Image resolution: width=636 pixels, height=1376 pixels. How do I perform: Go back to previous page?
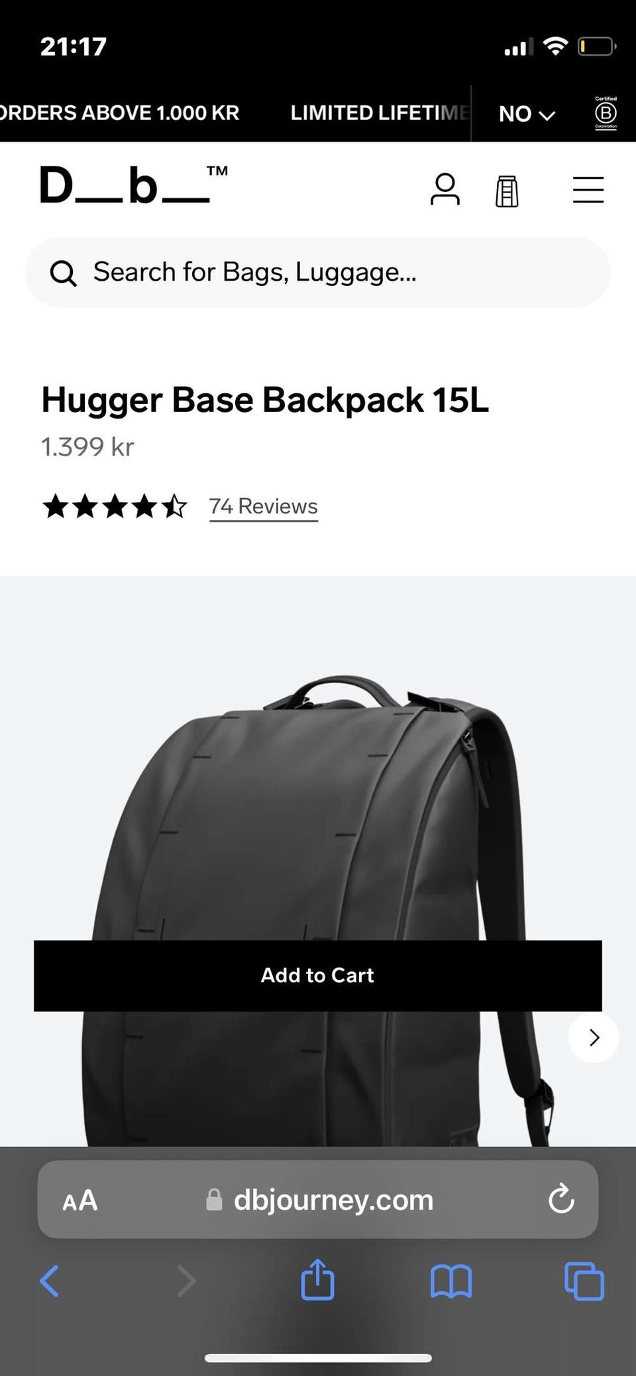[x=50, y=1281]
